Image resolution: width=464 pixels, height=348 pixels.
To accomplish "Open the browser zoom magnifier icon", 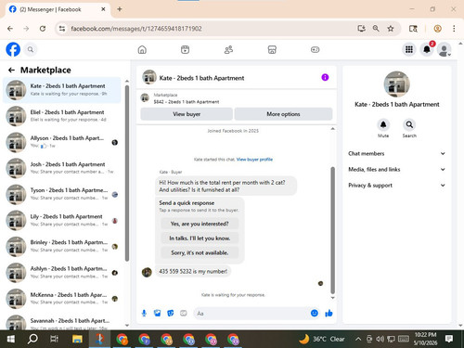I will (376, 29).
